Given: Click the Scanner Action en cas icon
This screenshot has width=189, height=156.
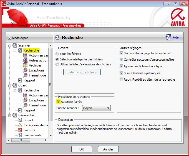Looking at the screenshot, I should tap(25, 55).
